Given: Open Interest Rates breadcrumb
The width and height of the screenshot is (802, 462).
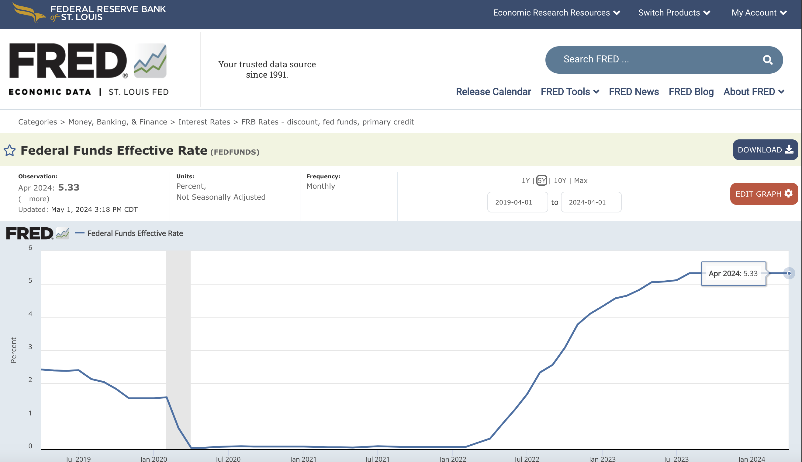Looking at the screenshot, I should 204,122.
